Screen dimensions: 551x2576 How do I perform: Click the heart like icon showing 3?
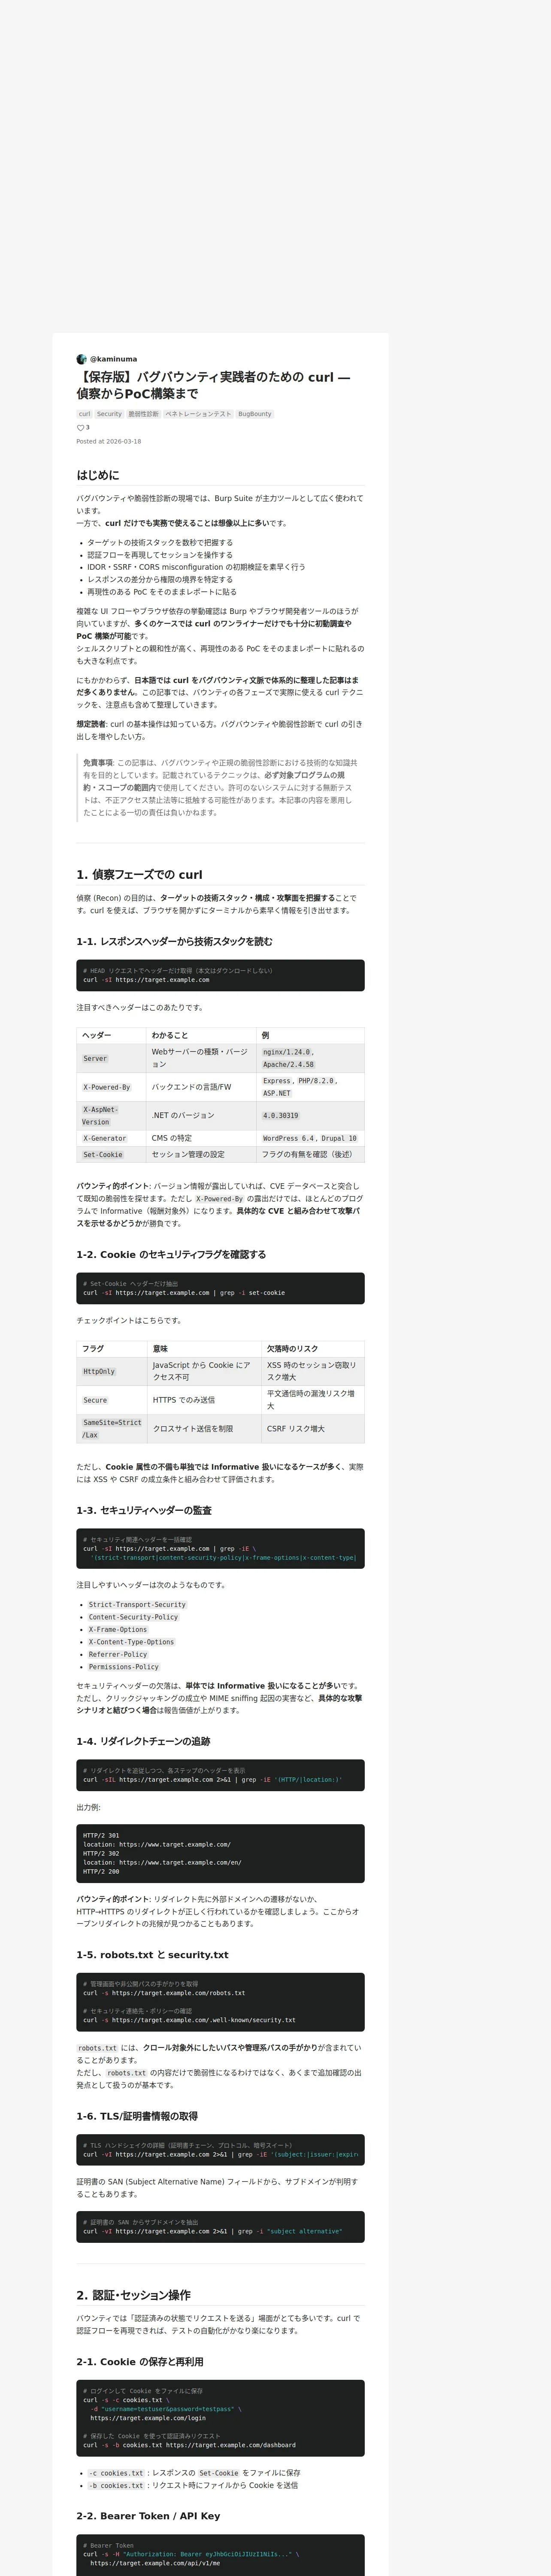click(81, 428)
